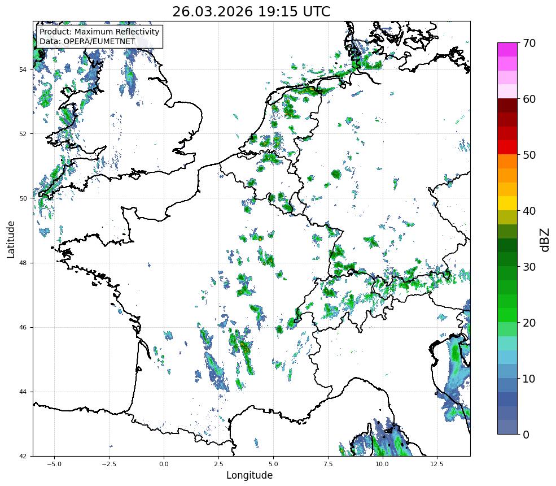Click the "Data: OPERA/EUMETNET" legend line

point(87,41)
